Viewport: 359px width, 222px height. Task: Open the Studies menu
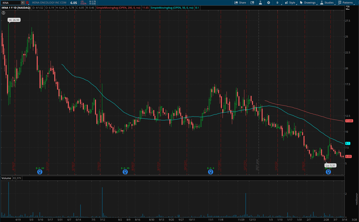327,2
